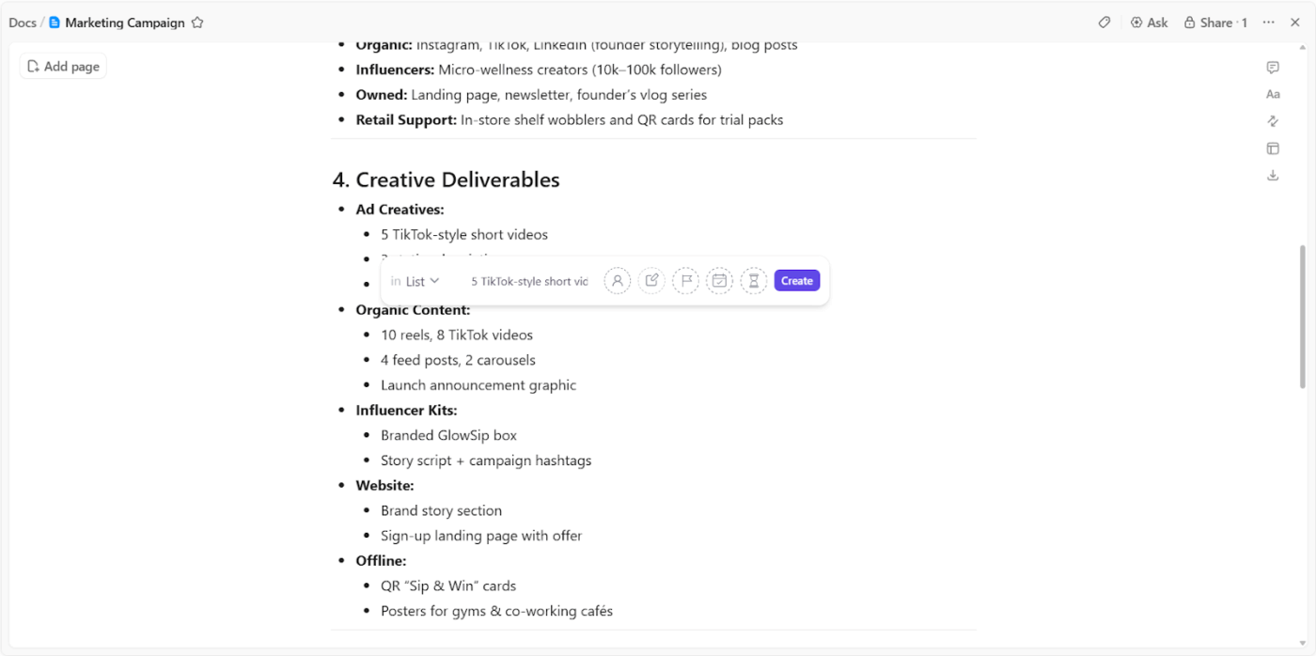The width and height of the screenshot is (1316, 656).
Task: Open the due date calendar picker
Action: [719, 280]
